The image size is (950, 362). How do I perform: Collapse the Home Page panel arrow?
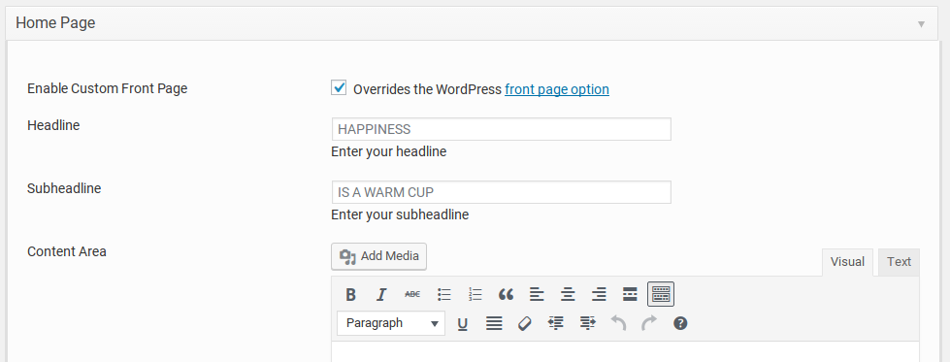coord(921,24)
